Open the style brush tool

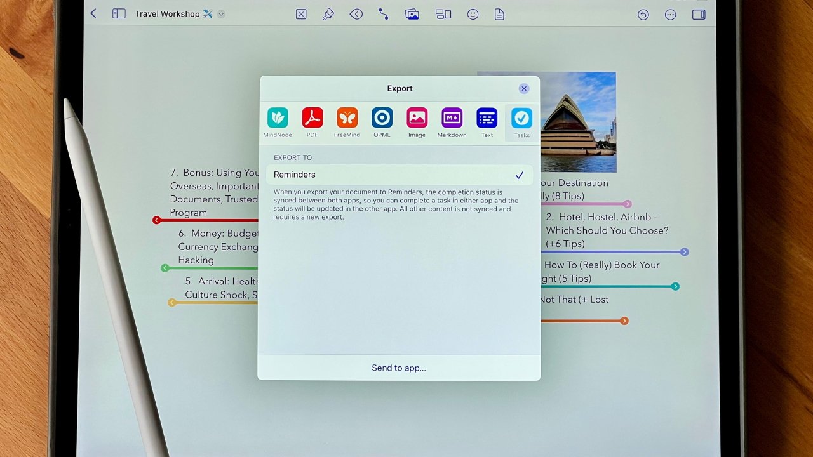click(328, 14)
